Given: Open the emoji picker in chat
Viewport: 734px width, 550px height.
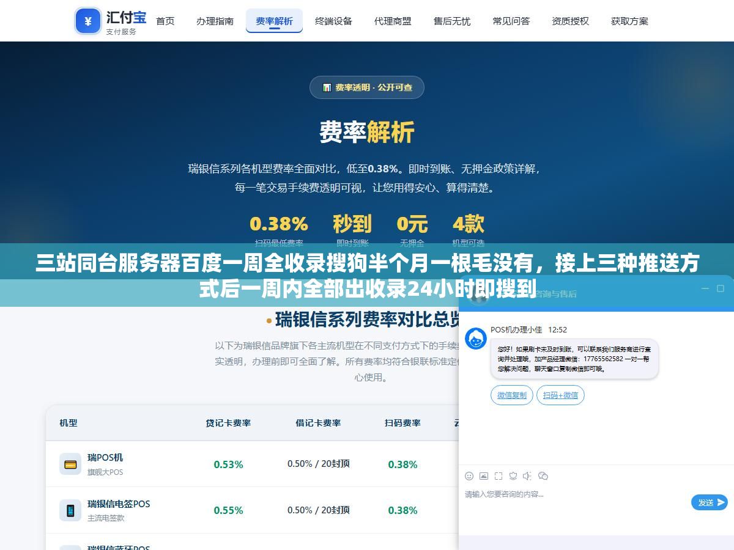Looking at the screenshot, I should (469, 475).
